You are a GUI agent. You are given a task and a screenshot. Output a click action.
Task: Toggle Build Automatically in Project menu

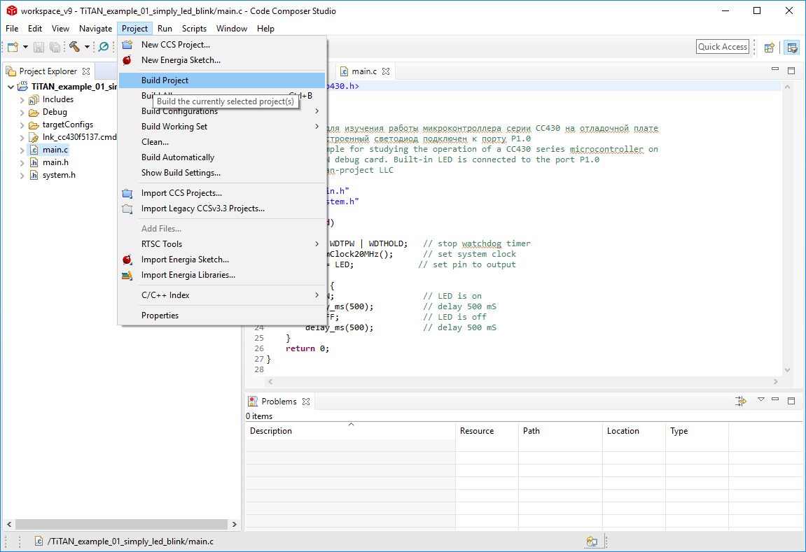177,157
